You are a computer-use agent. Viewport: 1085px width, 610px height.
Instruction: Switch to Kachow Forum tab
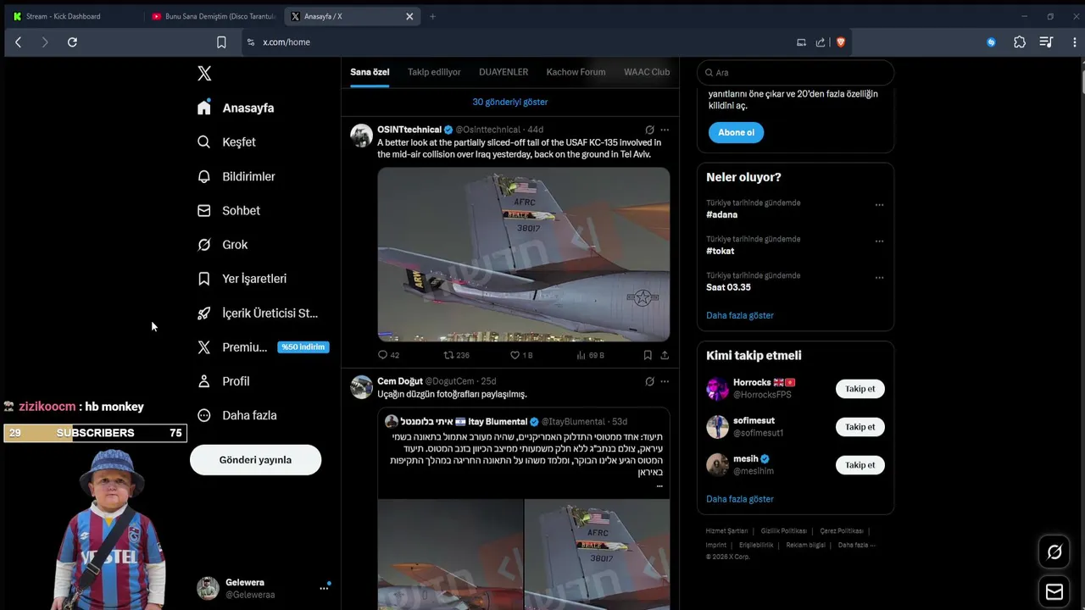coord(576,72)
